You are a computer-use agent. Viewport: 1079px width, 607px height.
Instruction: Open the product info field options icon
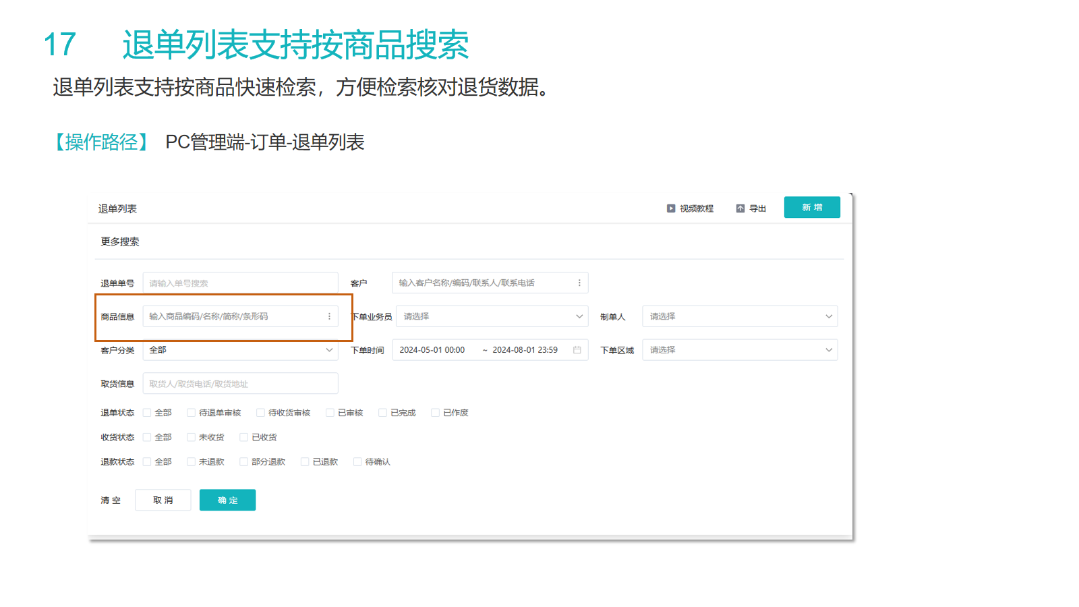pyautogui.click(x=329, y=316)
